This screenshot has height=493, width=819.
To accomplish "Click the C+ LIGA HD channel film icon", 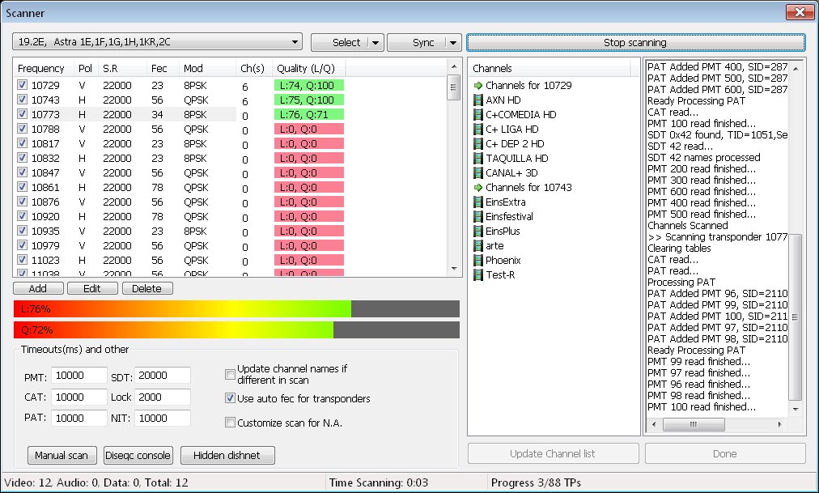I will (478, 129).
